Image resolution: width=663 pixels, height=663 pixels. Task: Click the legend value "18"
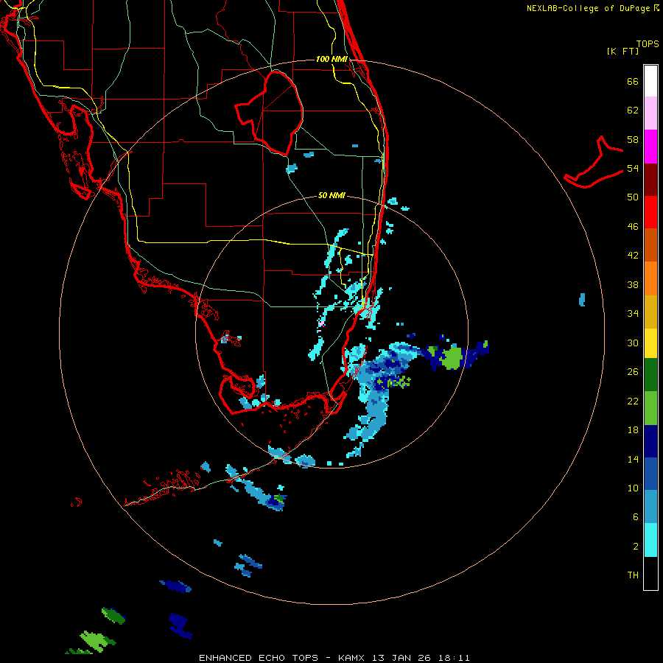click(x=633, y=430)
